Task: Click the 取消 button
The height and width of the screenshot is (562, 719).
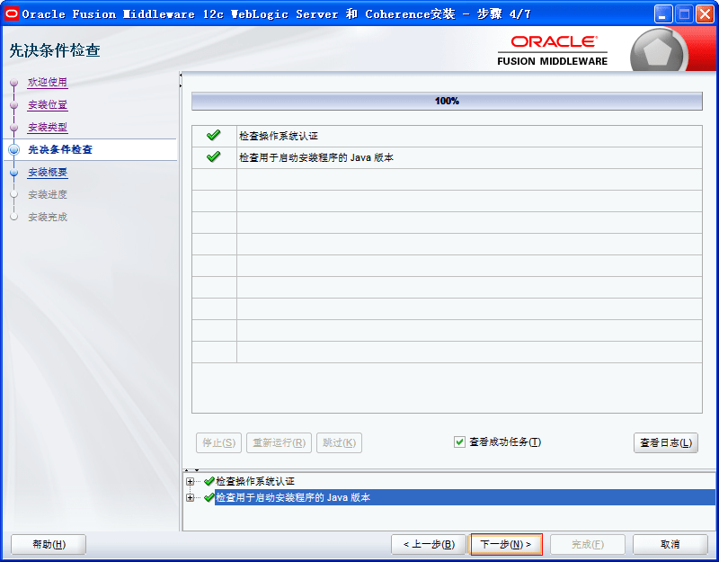Action: [x=670, y=545]
